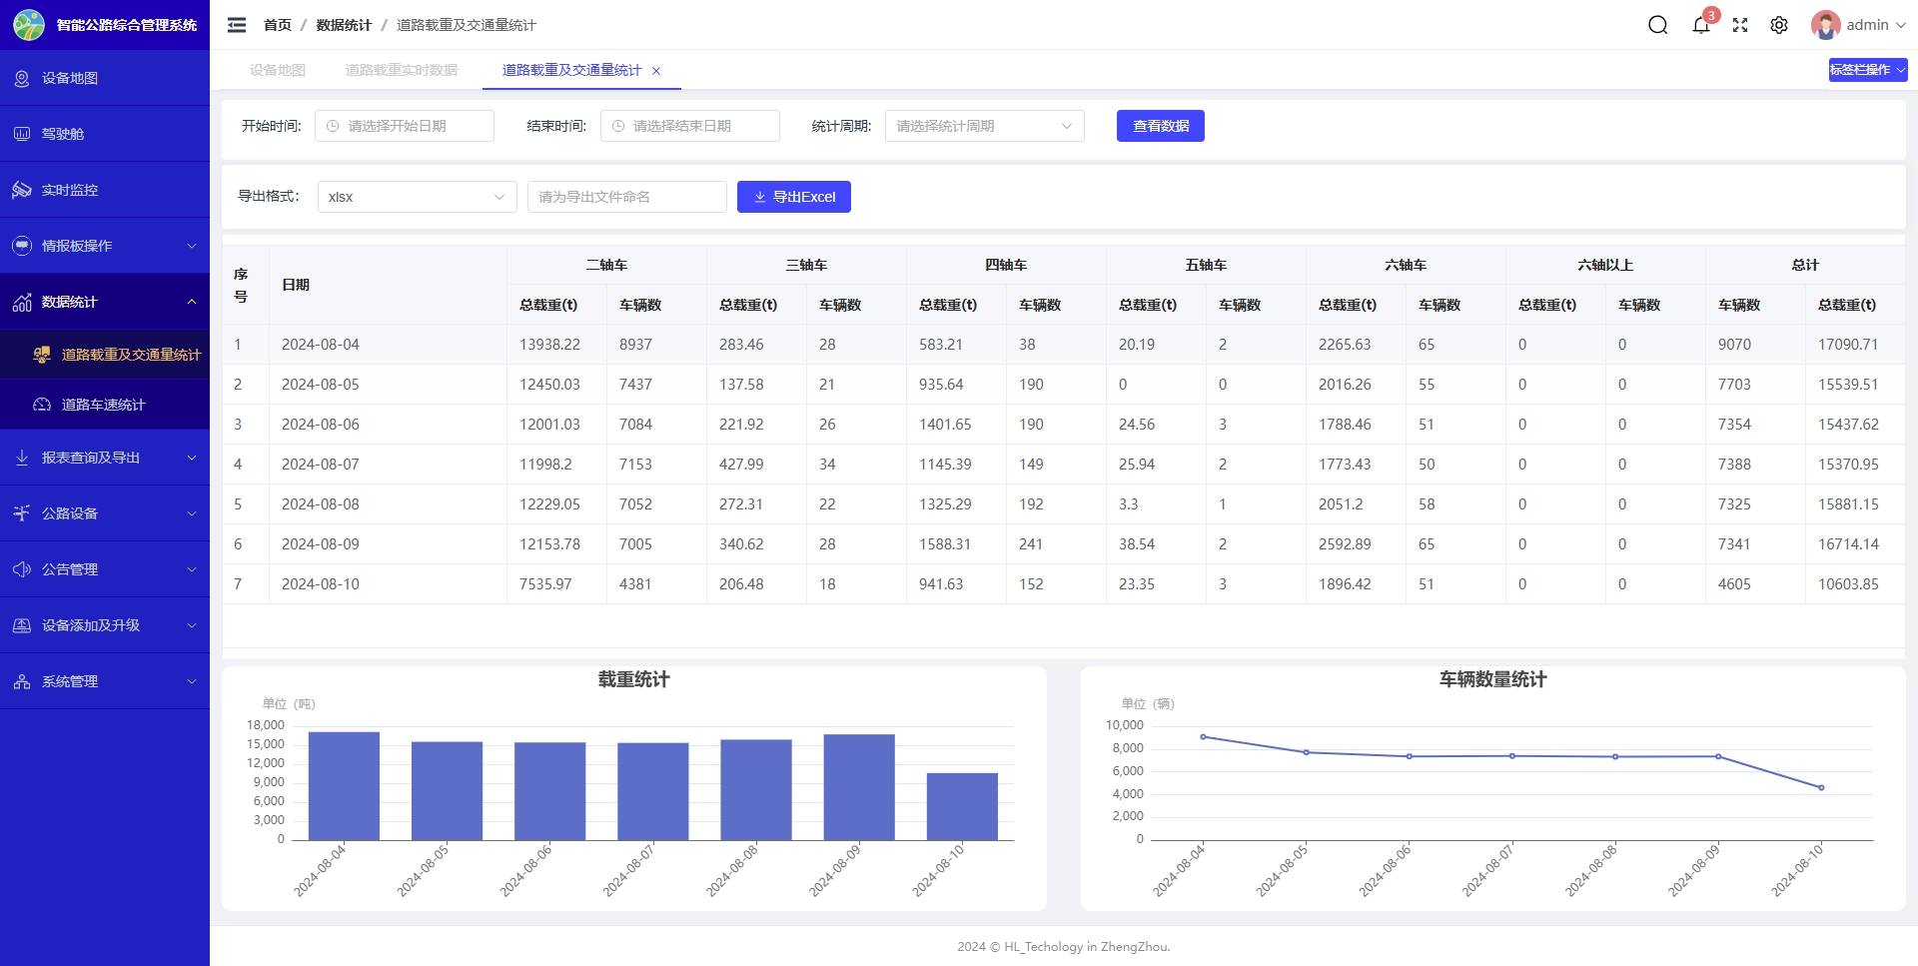Viewport: 1918px width, 966px height.
Task: Open notifications bell with badge
Action: click(1700, 25)
